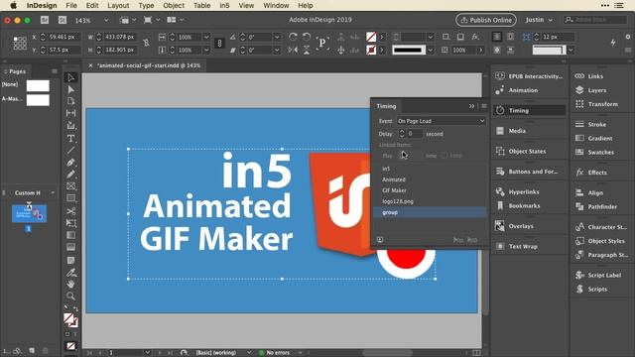Screen dimensions: 635x357
Task: Select the Hand tool
Action: [70, 284]
